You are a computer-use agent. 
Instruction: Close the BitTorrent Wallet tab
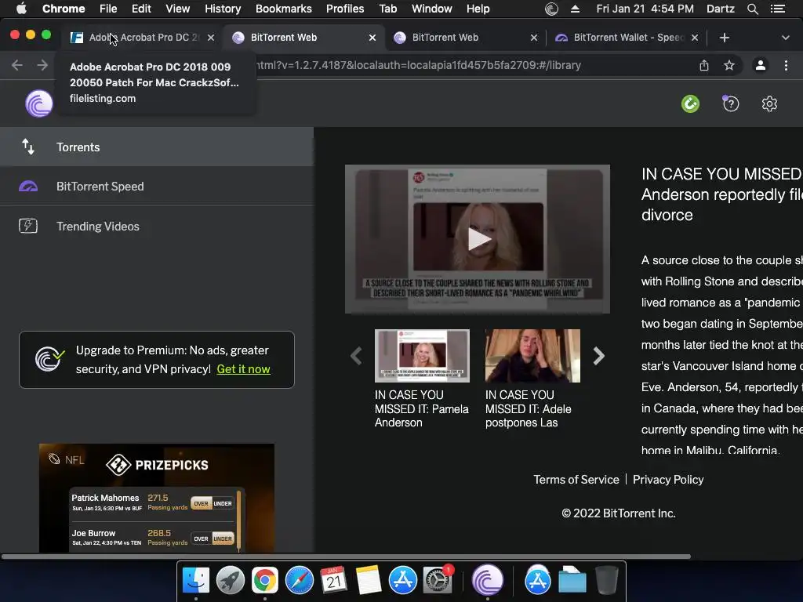click(695, 38)
